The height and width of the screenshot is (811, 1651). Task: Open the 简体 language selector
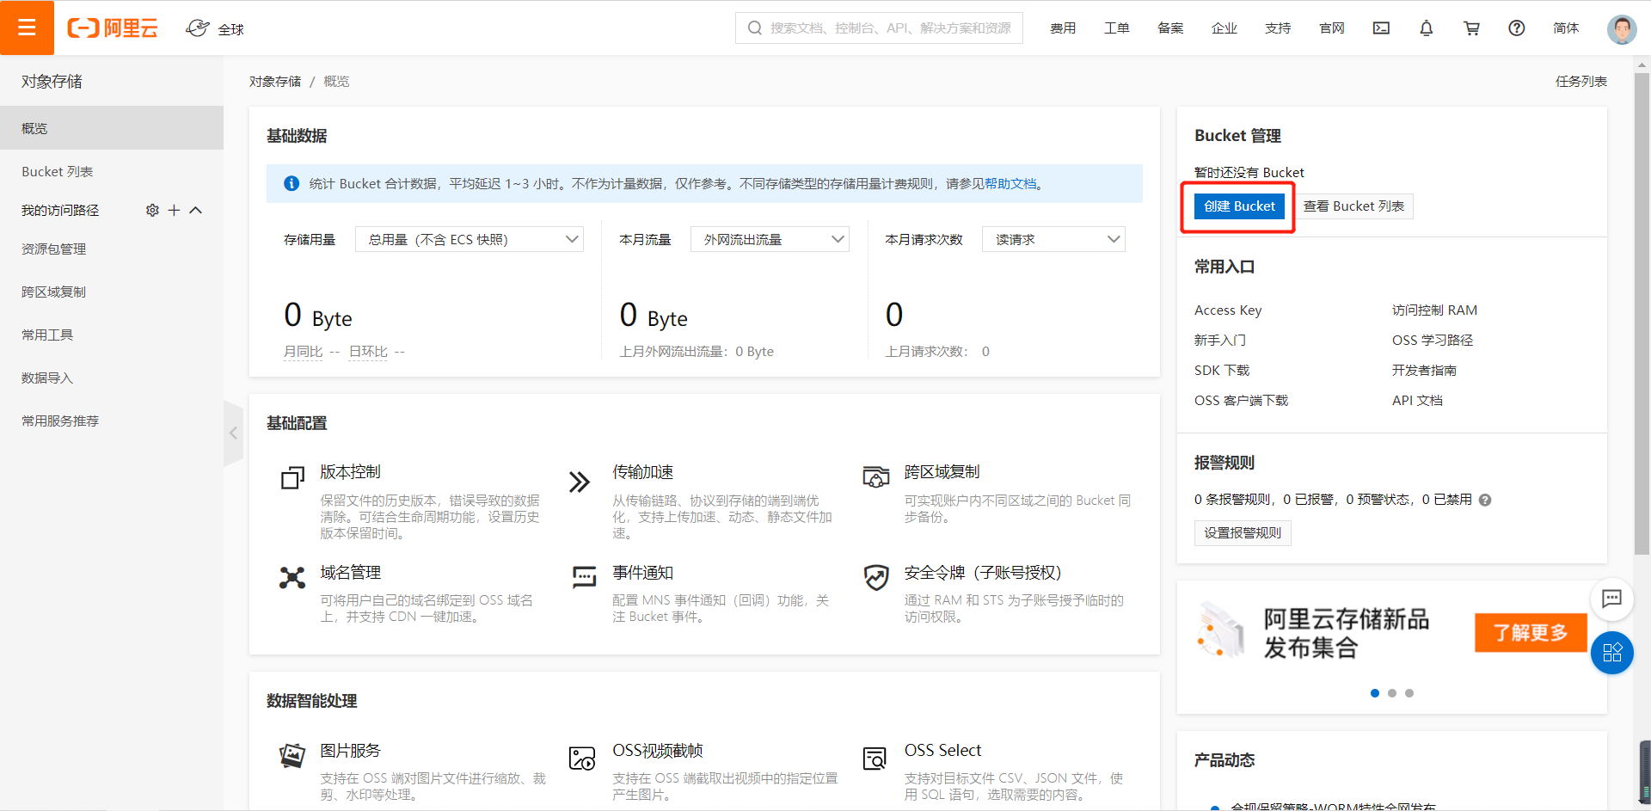[1566, 28]
